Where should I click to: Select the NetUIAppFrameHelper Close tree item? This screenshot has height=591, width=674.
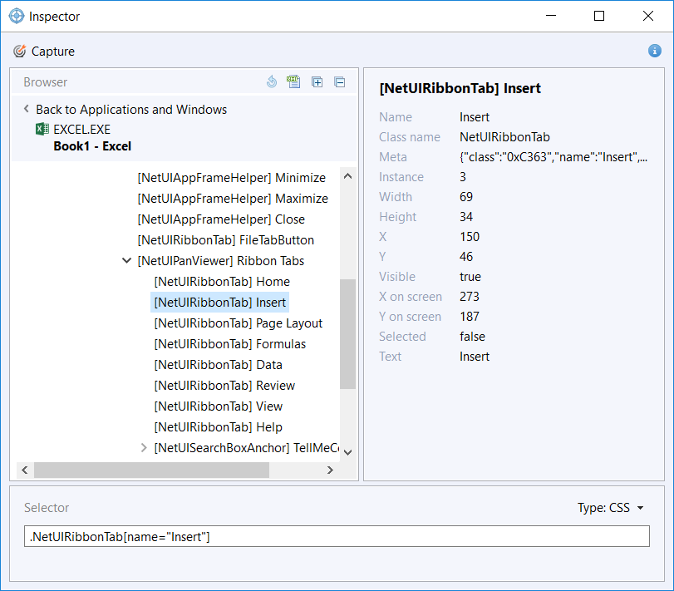(x=221, y=219)
